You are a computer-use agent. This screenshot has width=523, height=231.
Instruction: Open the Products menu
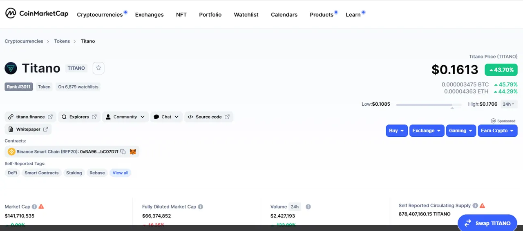(322, 15)
